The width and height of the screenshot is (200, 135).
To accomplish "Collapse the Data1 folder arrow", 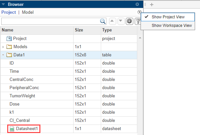I will (x=3, y=55).
